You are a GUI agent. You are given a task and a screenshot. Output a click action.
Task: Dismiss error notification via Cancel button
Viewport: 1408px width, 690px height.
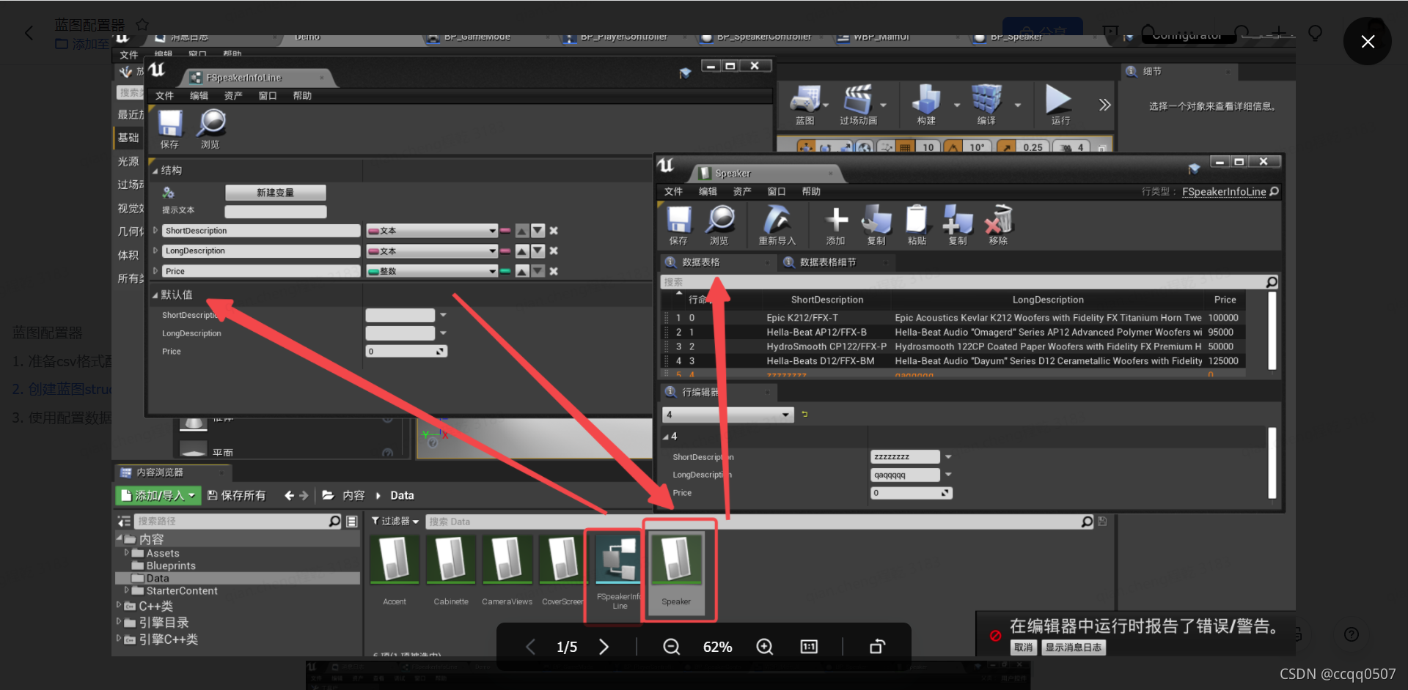coord(1023,648)
